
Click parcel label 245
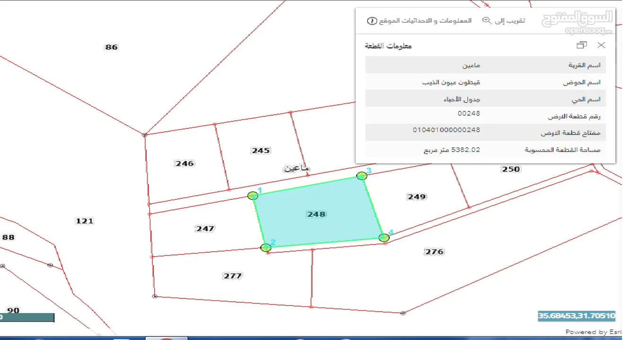[261, 151]
